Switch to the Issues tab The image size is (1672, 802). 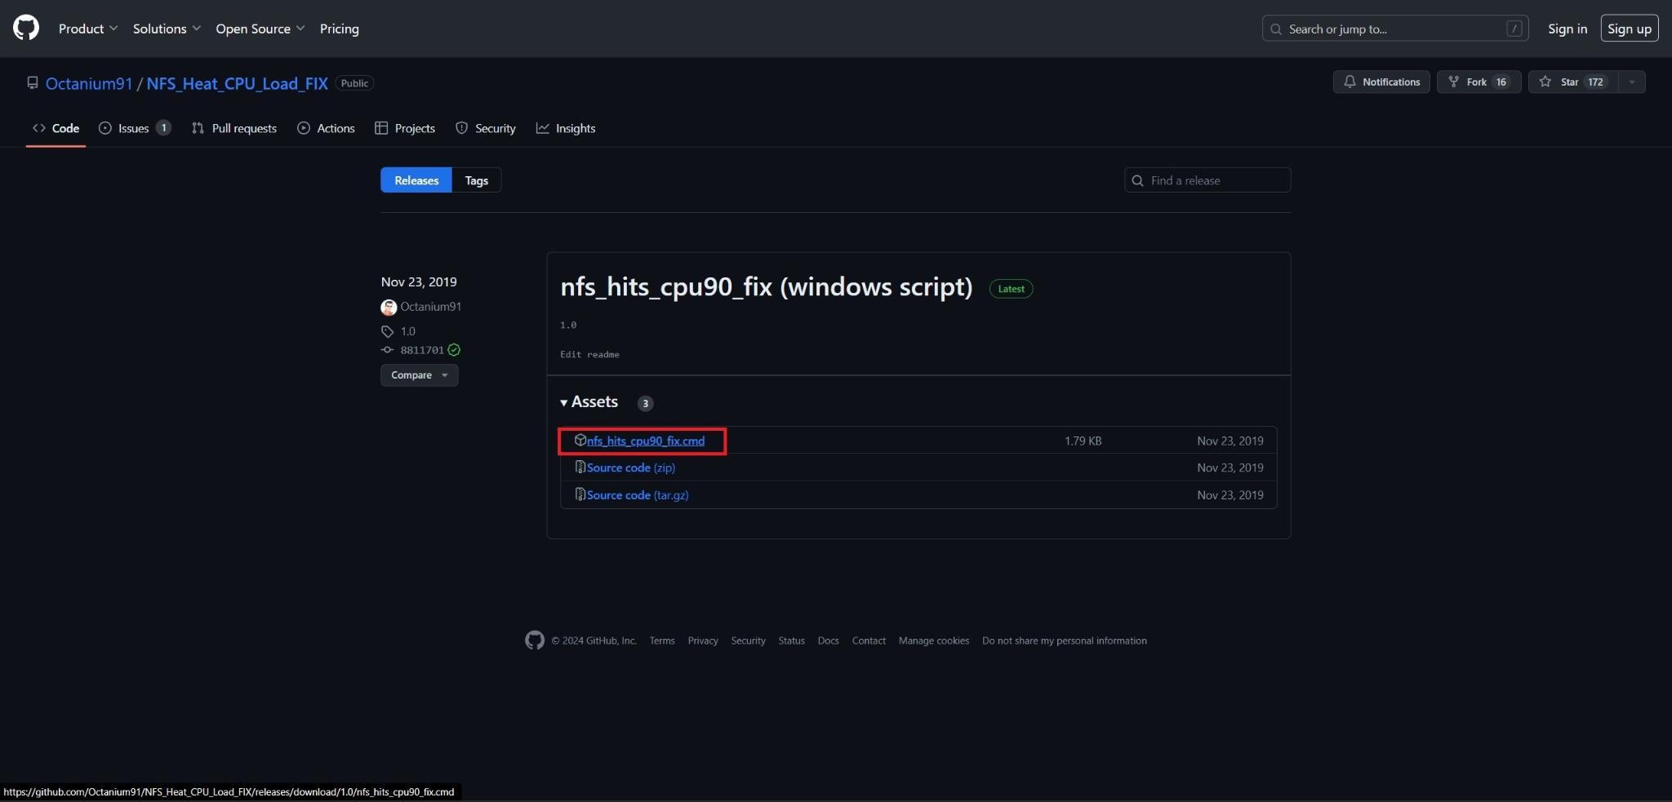pos(135,128)
